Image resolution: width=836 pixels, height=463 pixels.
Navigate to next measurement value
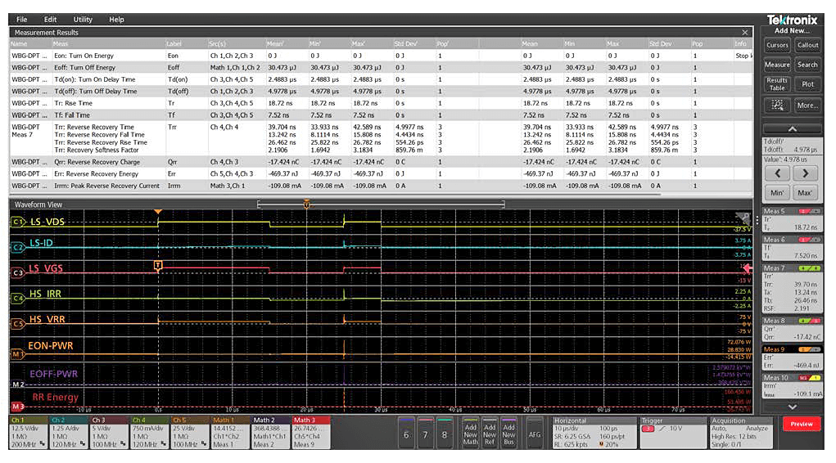[805, 173]
